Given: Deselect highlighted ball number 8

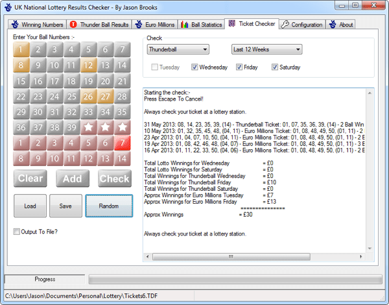Looking at the screenshot, I should click(21, 65).
